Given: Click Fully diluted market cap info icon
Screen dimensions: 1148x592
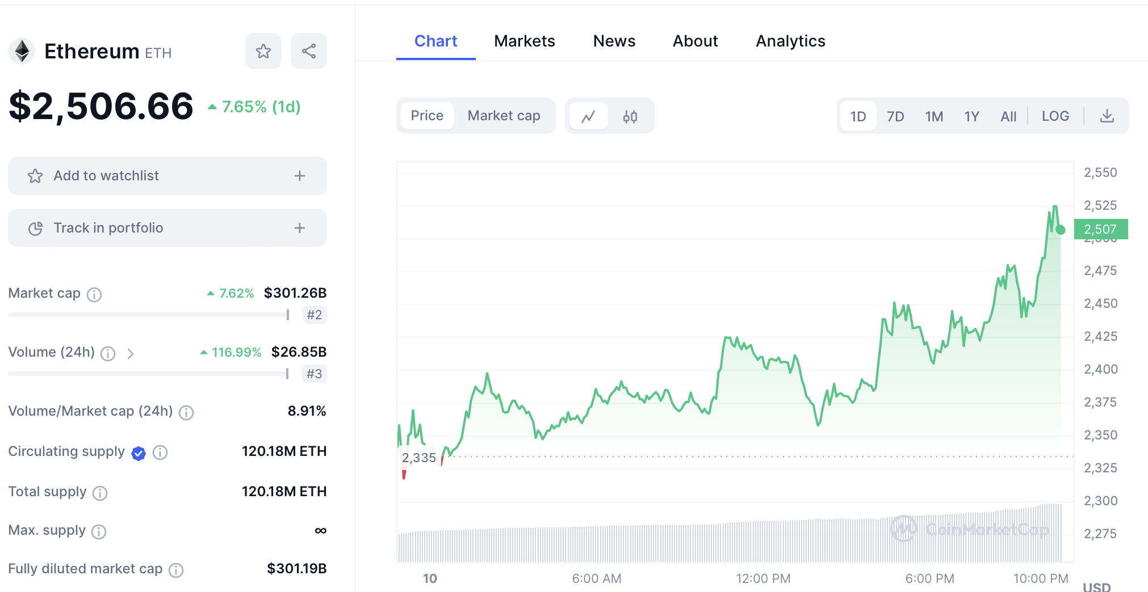Looking at the screenshot, I should point(176,570).
